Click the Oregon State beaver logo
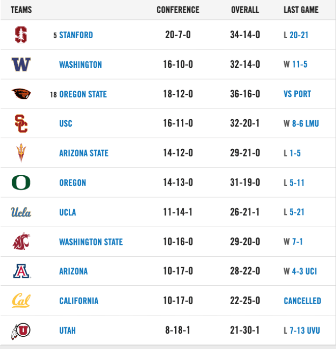This screenshot has width=336, height=349. pyautogui.click(x=21, y=94)
